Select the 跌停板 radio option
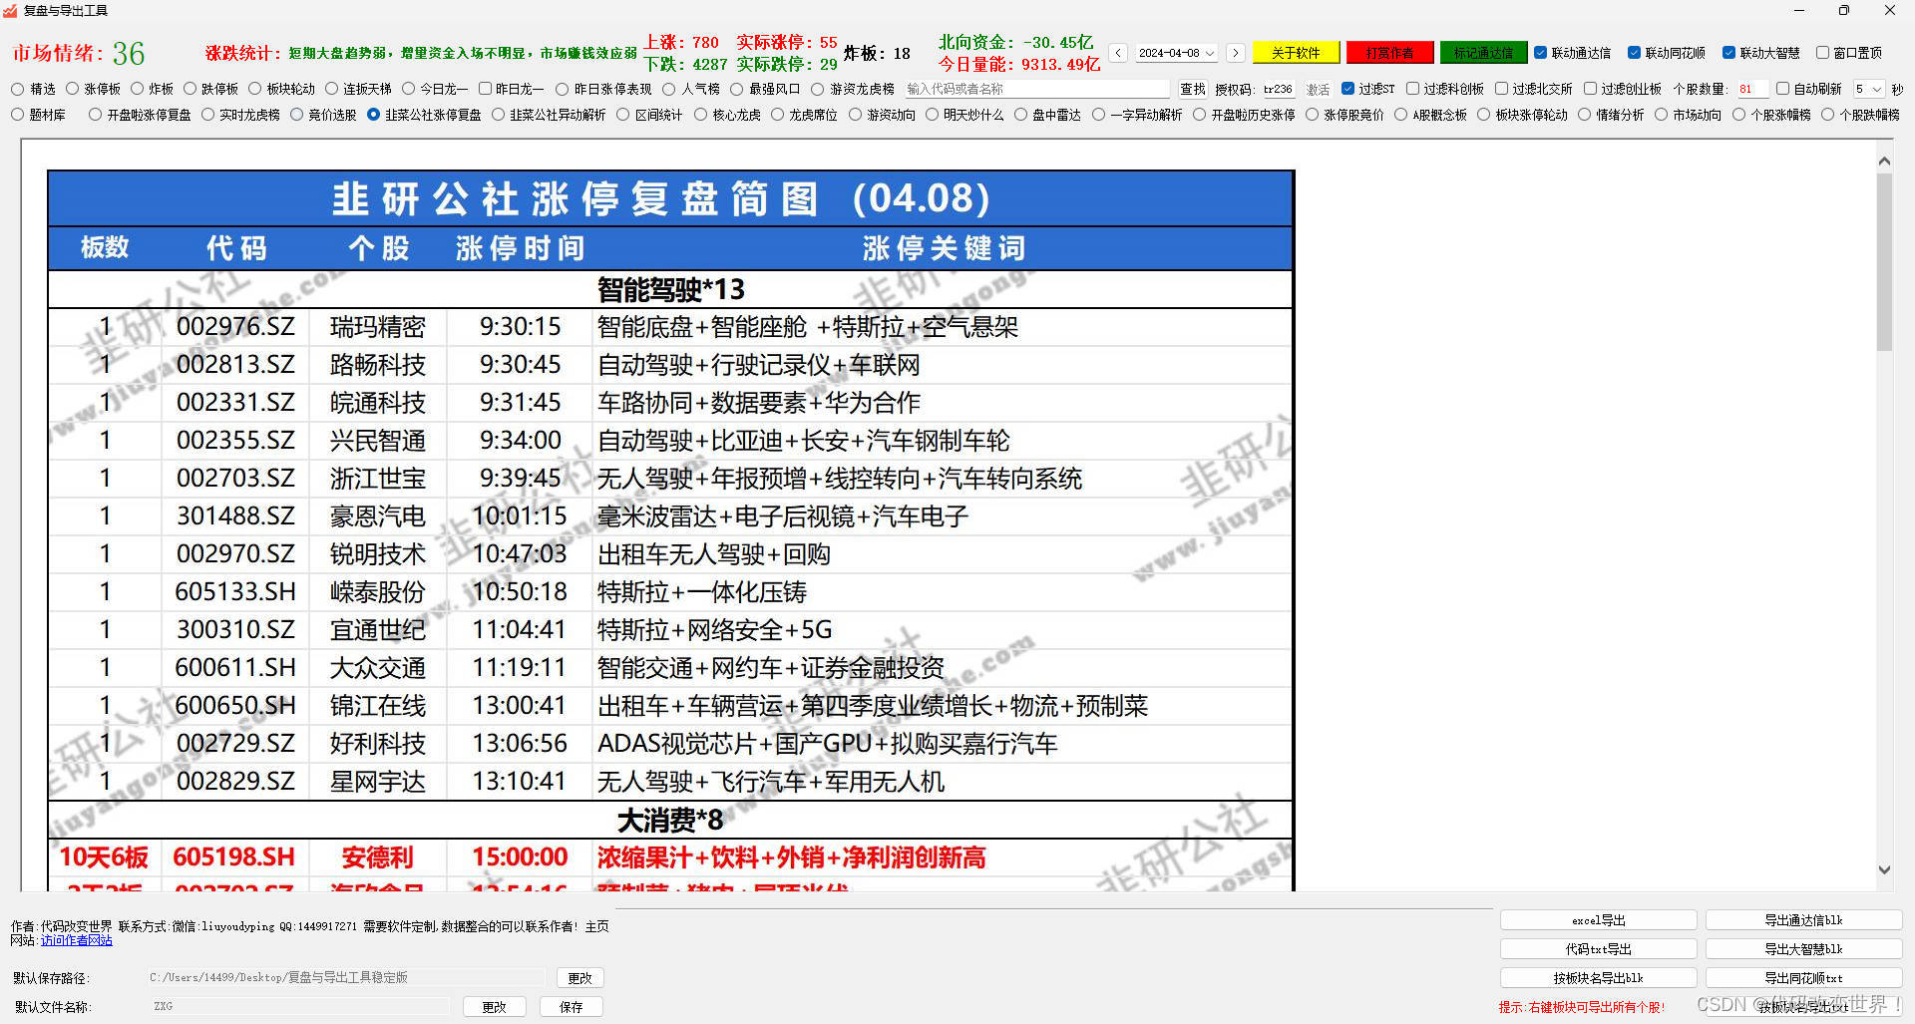The height and width of the screenshot is (1024, 1915). 191,89
